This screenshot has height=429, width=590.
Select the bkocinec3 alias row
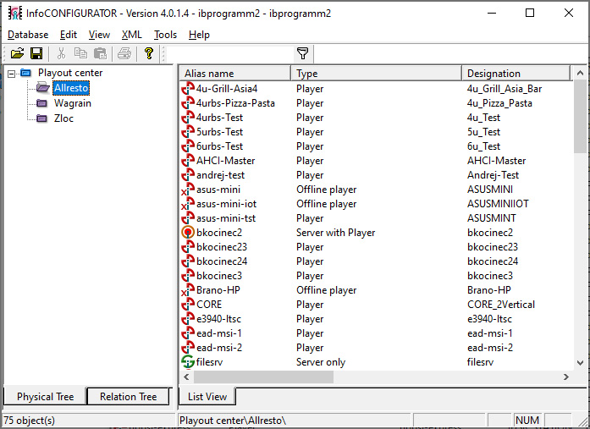tap(219, 276)
